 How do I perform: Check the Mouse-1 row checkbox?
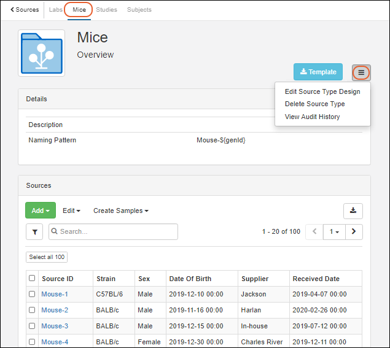point(32,295)
